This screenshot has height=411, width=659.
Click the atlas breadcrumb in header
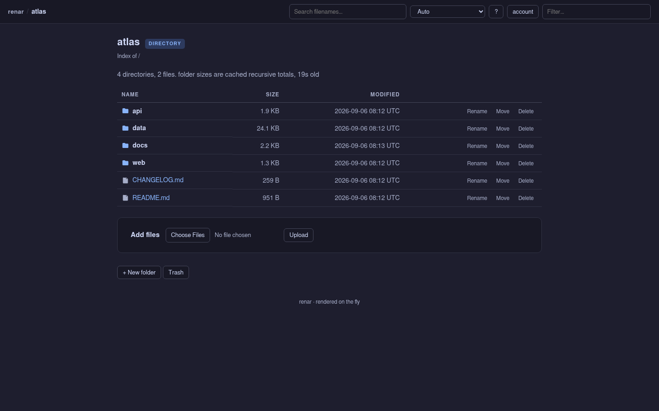[39, 11]
